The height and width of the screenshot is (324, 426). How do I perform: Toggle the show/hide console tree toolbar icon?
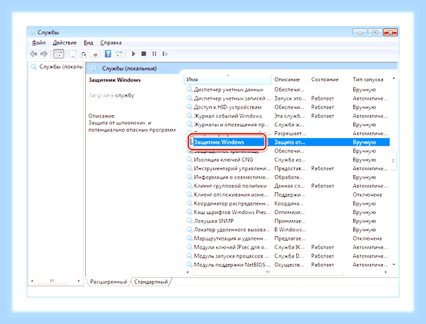tap(58, 54)
